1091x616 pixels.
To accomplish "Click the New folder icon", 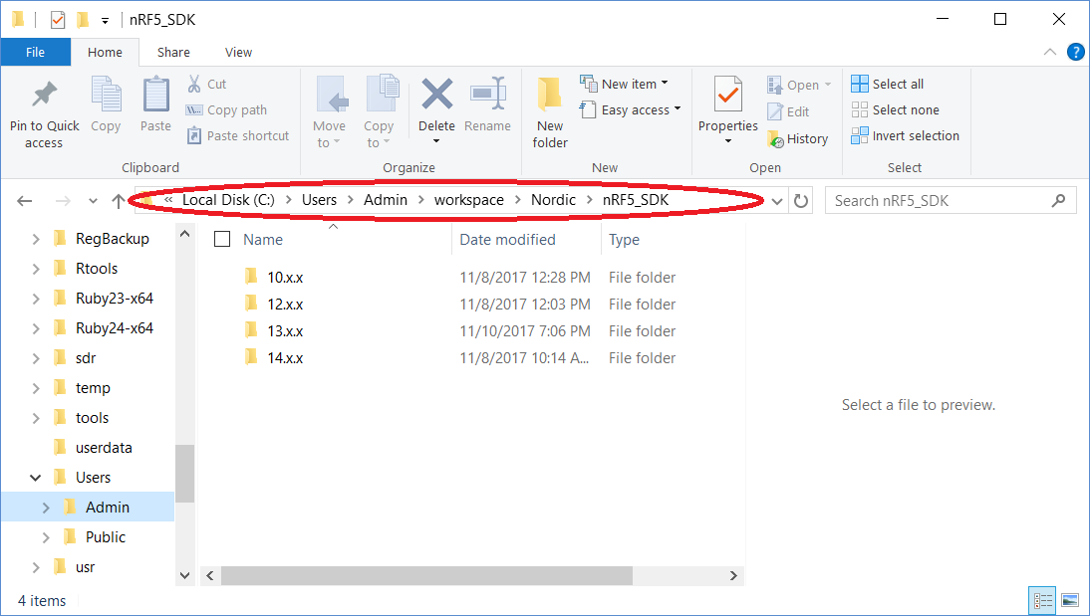I will click(550, 94).
